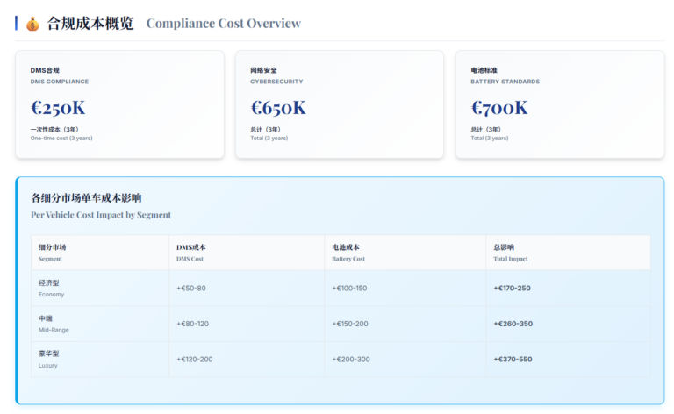Image resolution: width=674 pixels, height=414 pixels.
Task: Select the Cybersecurity cost card
Action: coord(340,104)
